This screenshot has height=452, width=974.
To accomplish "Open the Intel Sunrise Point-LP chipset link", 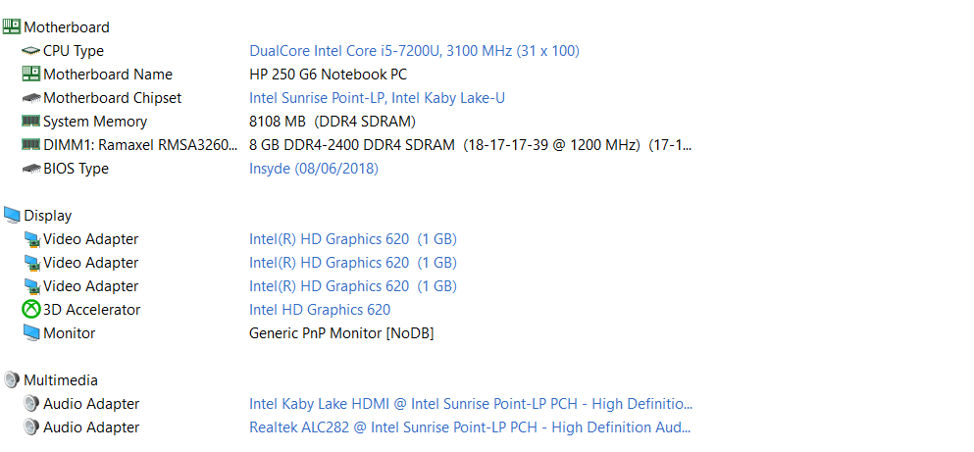I will pos(377,98).
